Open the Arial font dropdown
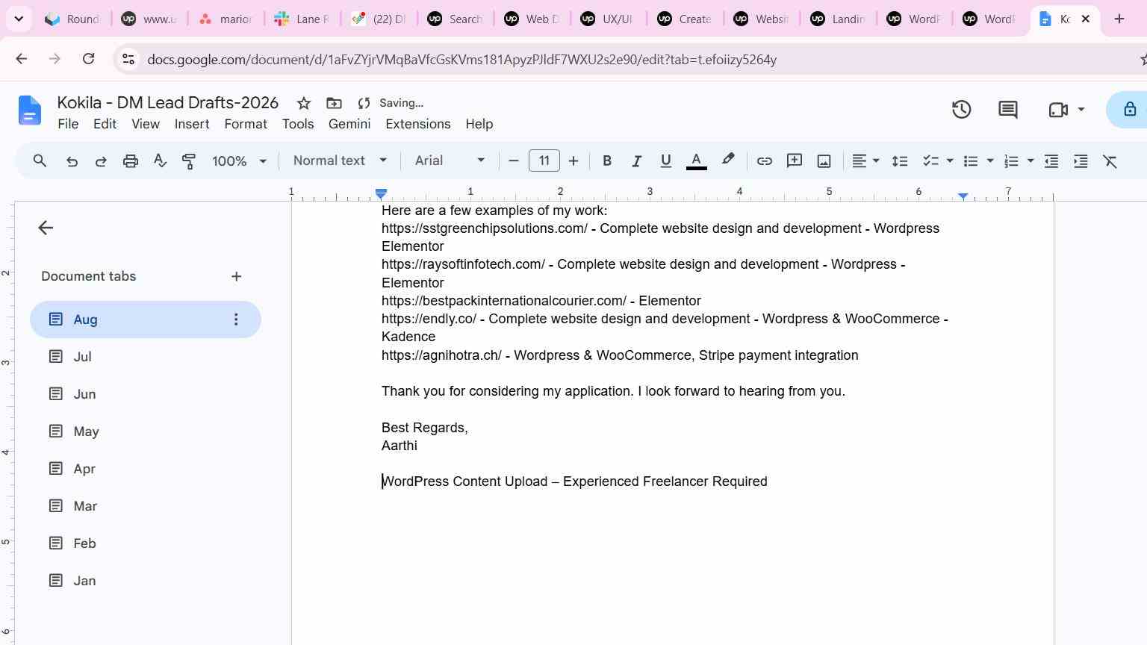 [450, 161]
